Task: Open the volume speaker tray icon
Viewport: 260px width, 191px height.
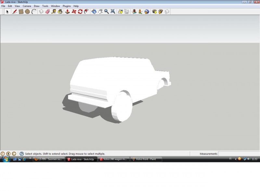Action: (249, 159)
